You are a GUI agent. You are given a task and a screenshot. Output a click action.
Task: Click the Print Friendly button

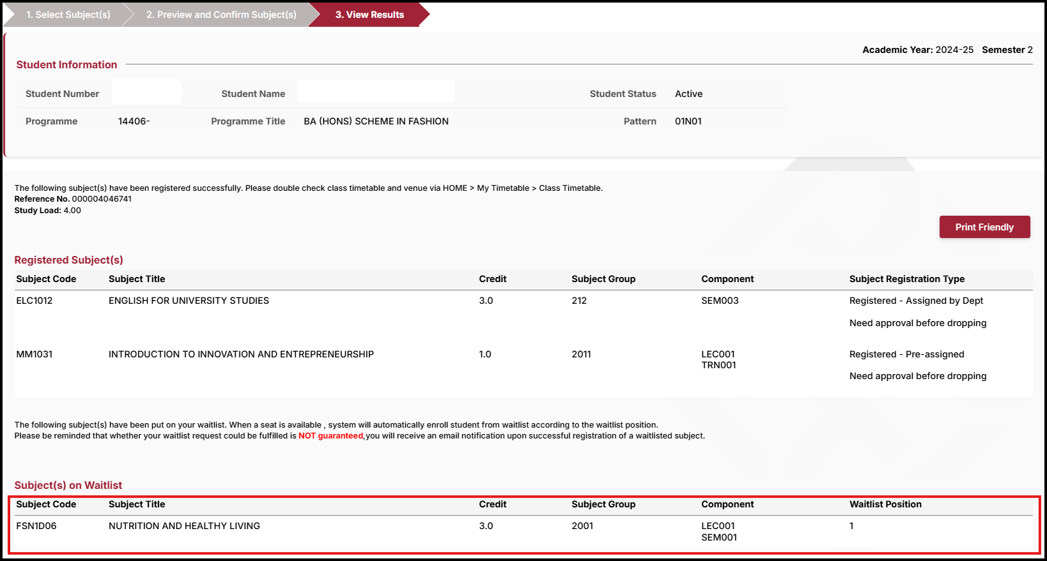984,227
